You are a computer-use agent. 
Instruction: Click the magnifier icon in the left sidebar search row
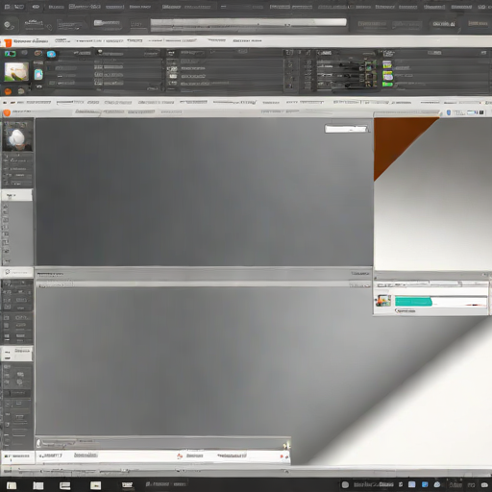[7, 272]
